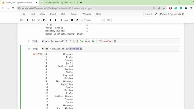
Task: Click 'Japan' in output row 16
Action: [x=69, y=102]
